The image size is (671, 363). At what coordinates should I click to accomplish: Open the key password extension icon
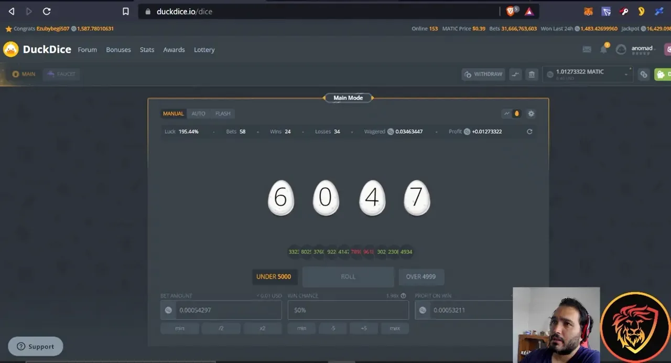click(623, 11)
